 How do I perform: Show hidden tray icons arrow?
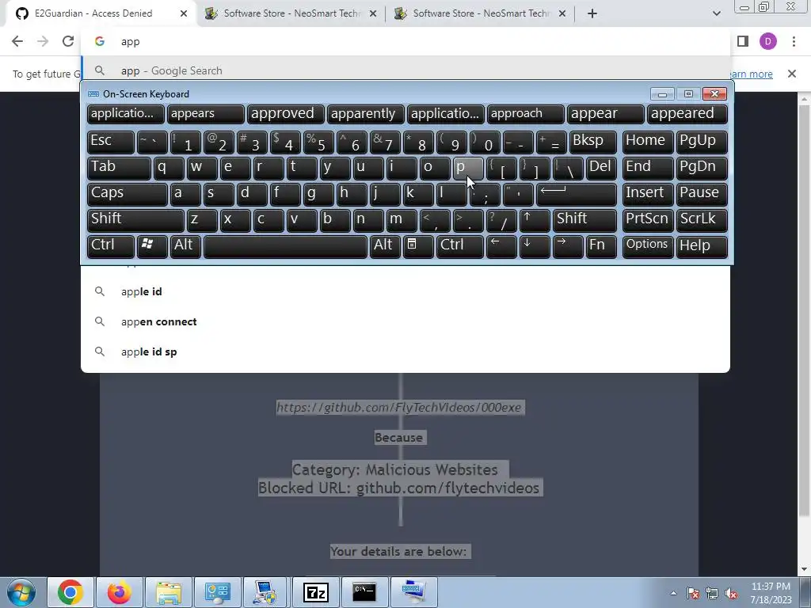click(673, 594)
